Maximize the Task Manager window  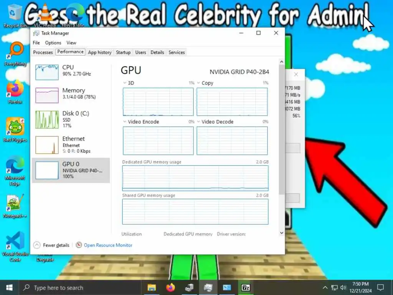click(x=258, y=33)
